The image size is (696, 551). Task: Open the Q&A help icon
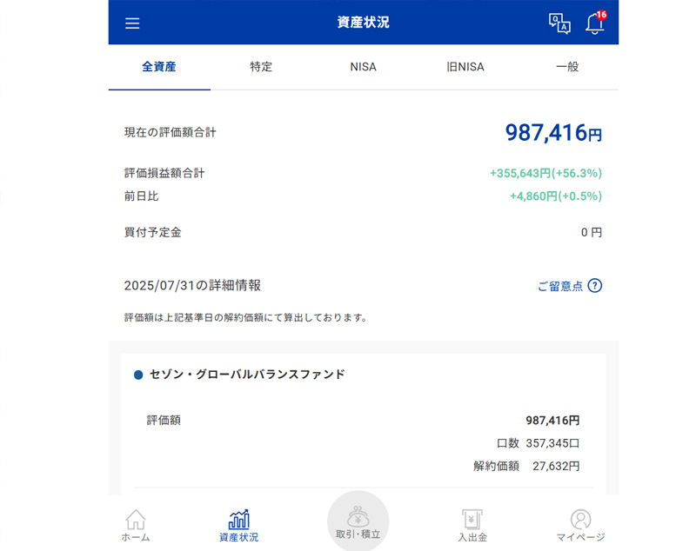(559, 23)
